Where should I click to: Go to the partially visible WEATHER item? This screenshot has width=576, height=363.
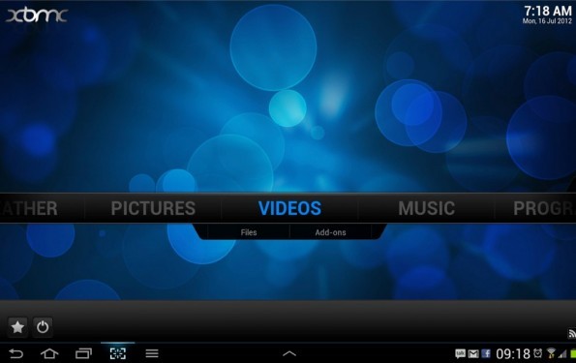click(29, 208)
